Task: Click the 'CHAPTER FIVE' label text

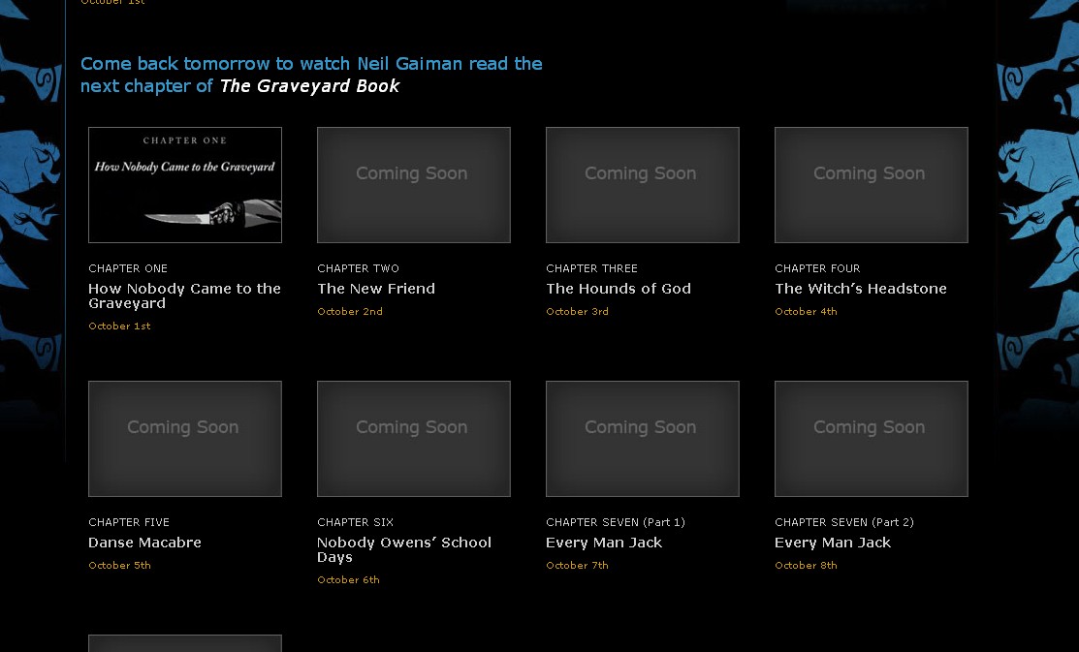Action: [129, 522]
